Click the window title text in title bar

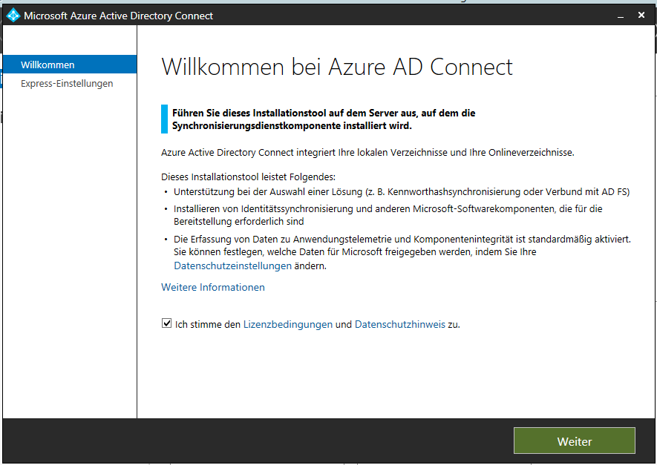pos(119,16)
